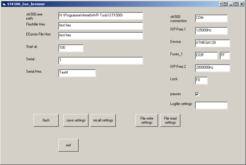Focus the stk500.exe path field

click(x=101, y=16)
